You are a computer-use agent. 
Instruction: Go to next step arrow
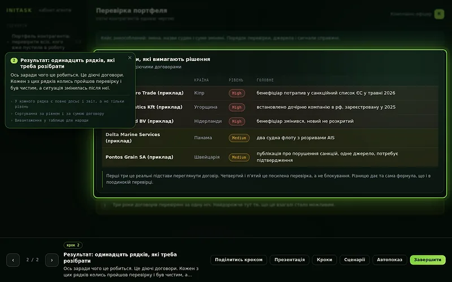[x=52, y=260]
